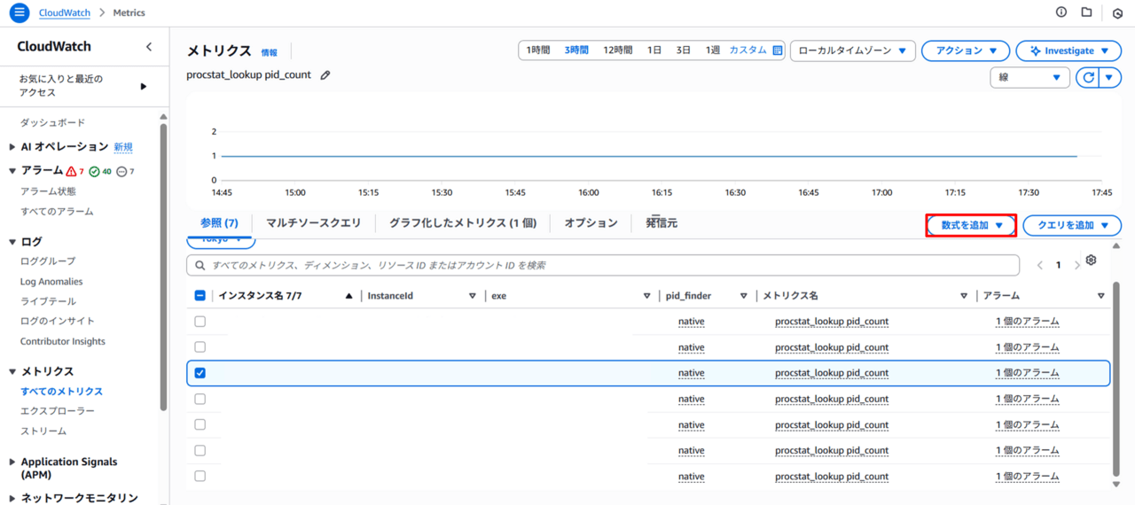Click the CloudWatch breadcrumb link
Image resolution: width=1135 pixels, height=505 pixels.
pos(65,13)
